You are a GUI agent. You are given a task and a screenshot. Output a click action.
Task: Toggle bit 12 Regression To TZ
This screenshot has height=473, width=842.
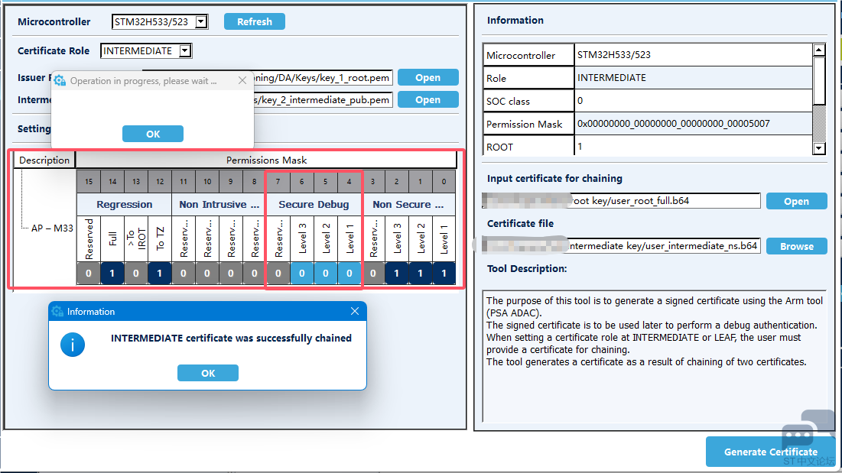click(x=160, y=273)
